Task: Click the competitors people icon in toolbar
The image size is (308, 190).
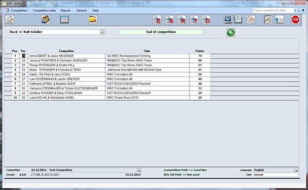Action: (46, 20)
